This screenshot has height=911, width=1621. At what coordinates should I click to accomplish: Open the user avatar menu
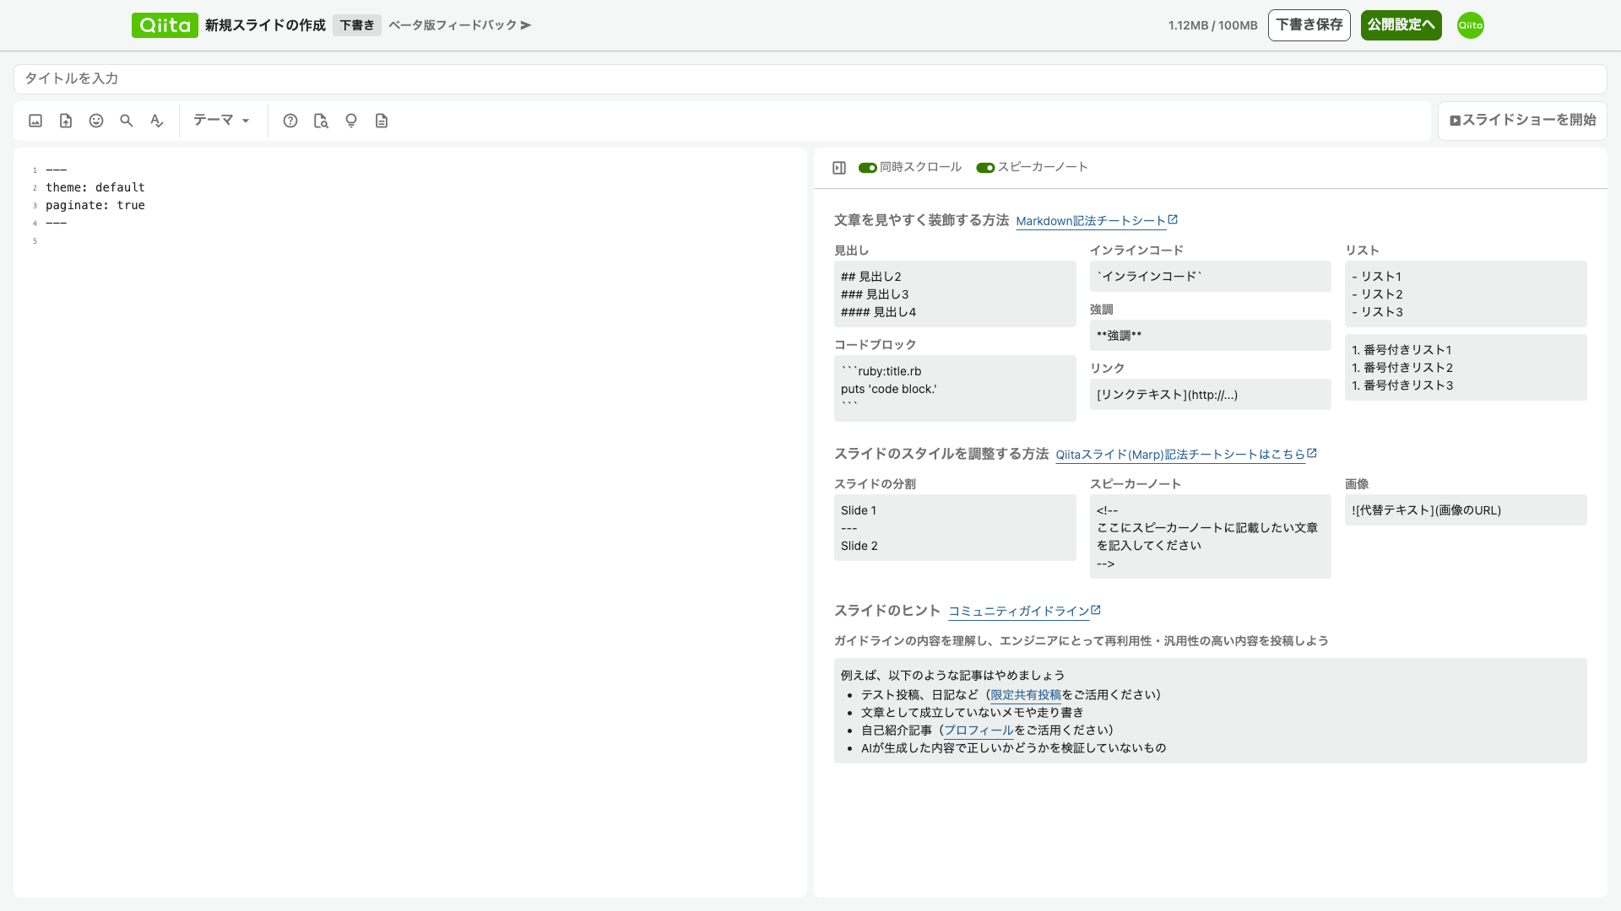pyautogui.click(x=1471, y=25)
